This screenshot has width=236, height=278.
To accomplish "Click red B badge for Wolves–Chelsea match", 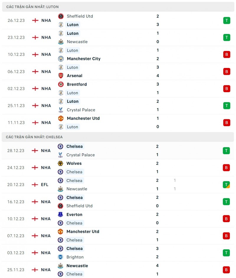I will point(226,168).
